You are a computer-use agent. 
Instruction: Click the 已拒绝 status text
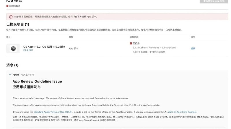click(136, 44)
